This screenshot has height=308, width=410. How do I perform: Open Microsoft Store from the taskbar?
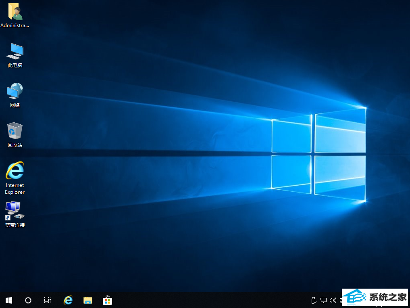pos(108,300)
